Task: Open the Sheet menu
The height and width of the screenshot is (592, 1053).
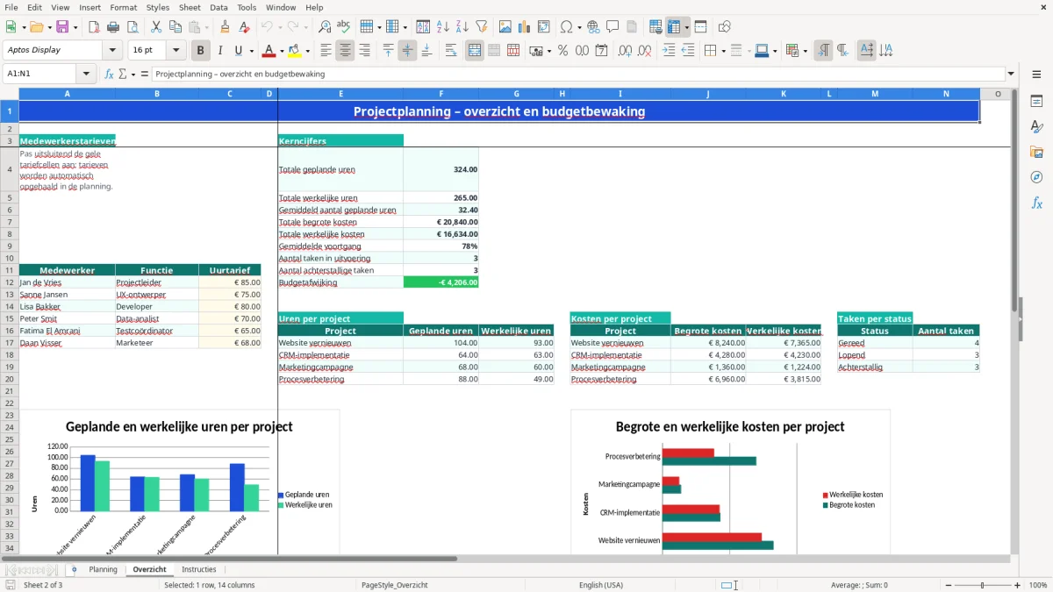Action: 190,7
